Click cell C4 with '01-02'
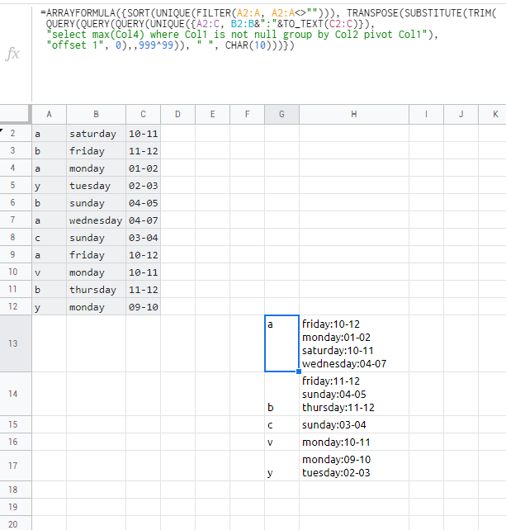This screenshot has height=530, width=506. point(144,168)
